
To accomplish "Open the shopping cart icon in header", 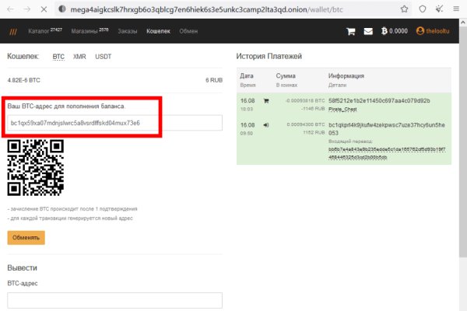I will pos(351,32).
